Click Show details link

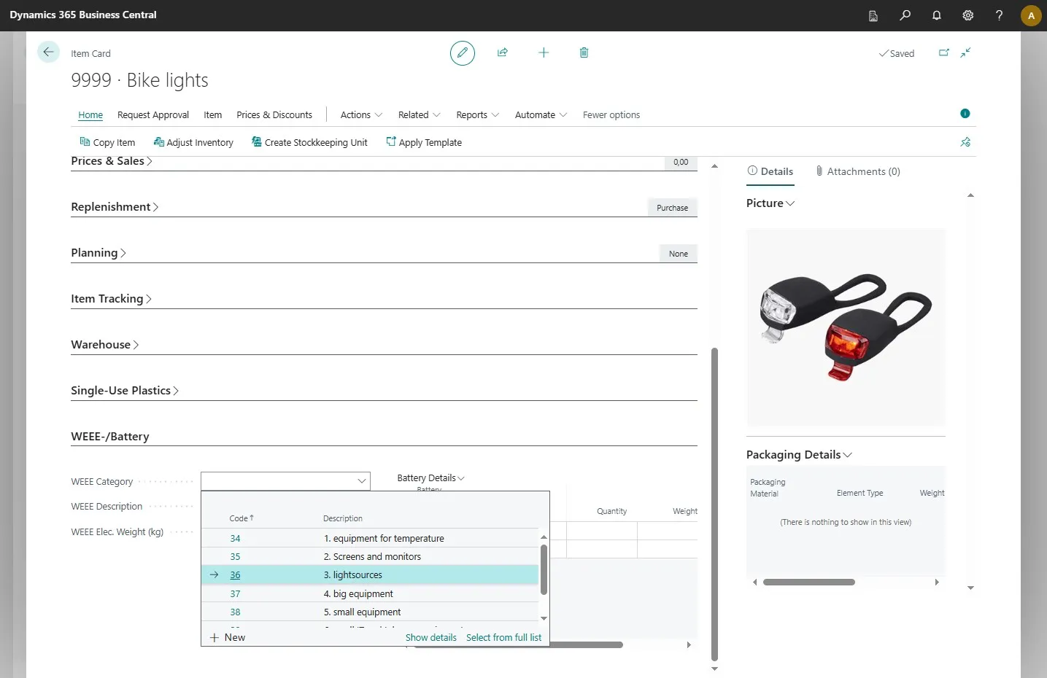431,637
